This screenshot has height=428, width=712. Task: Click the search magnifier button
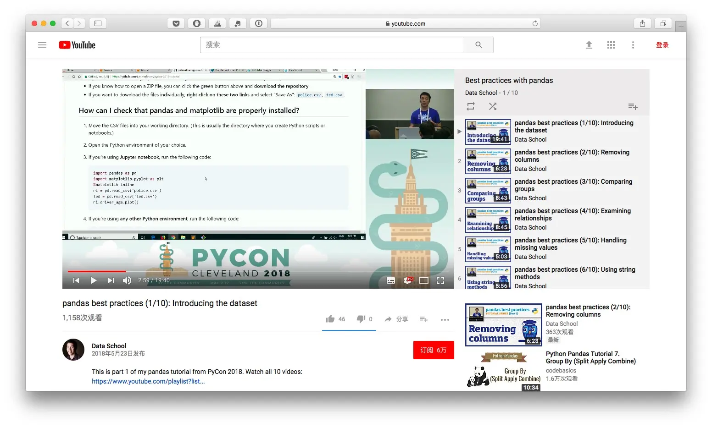click(478, 45)
